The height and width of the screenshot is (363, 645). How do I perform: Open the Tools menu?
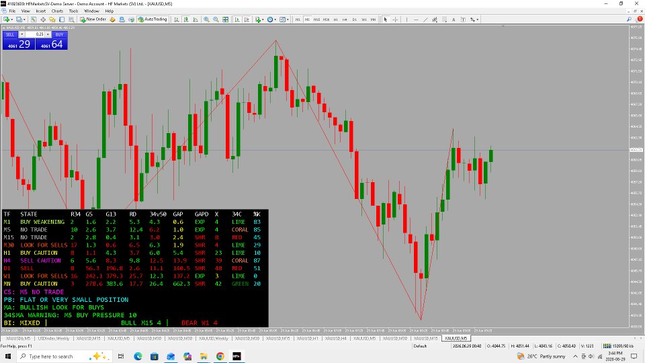click(74, 11)
